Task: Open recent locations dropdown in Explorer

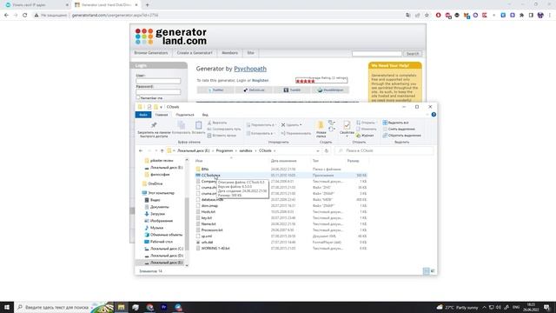Action: click(x=156, y=150)
